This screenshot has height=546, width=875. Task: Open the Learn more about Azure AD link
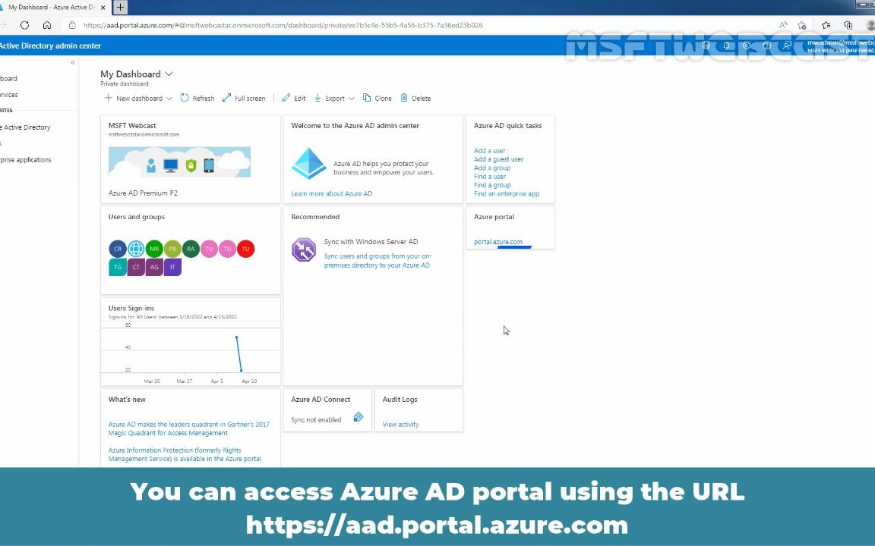pos(331,193)
